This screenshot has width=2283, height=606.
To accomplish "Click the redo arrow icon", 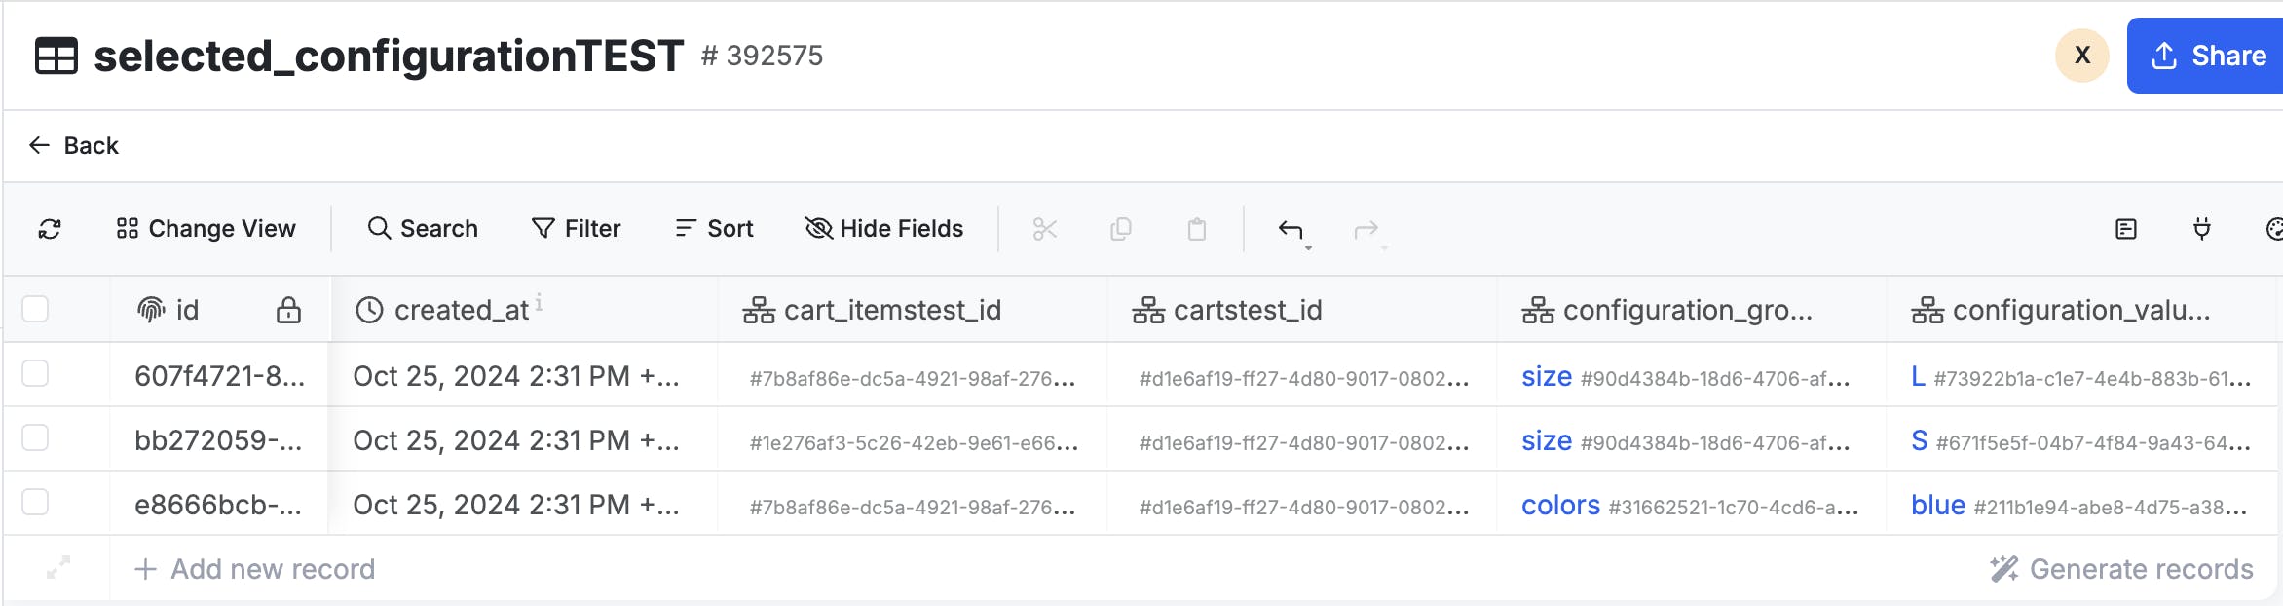I will coord(1366,229).
